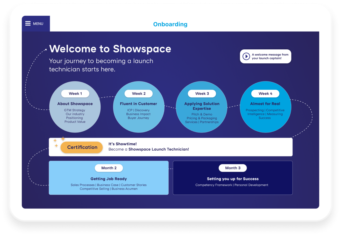Select the Week 1 pill label

(x=75, y=93)
